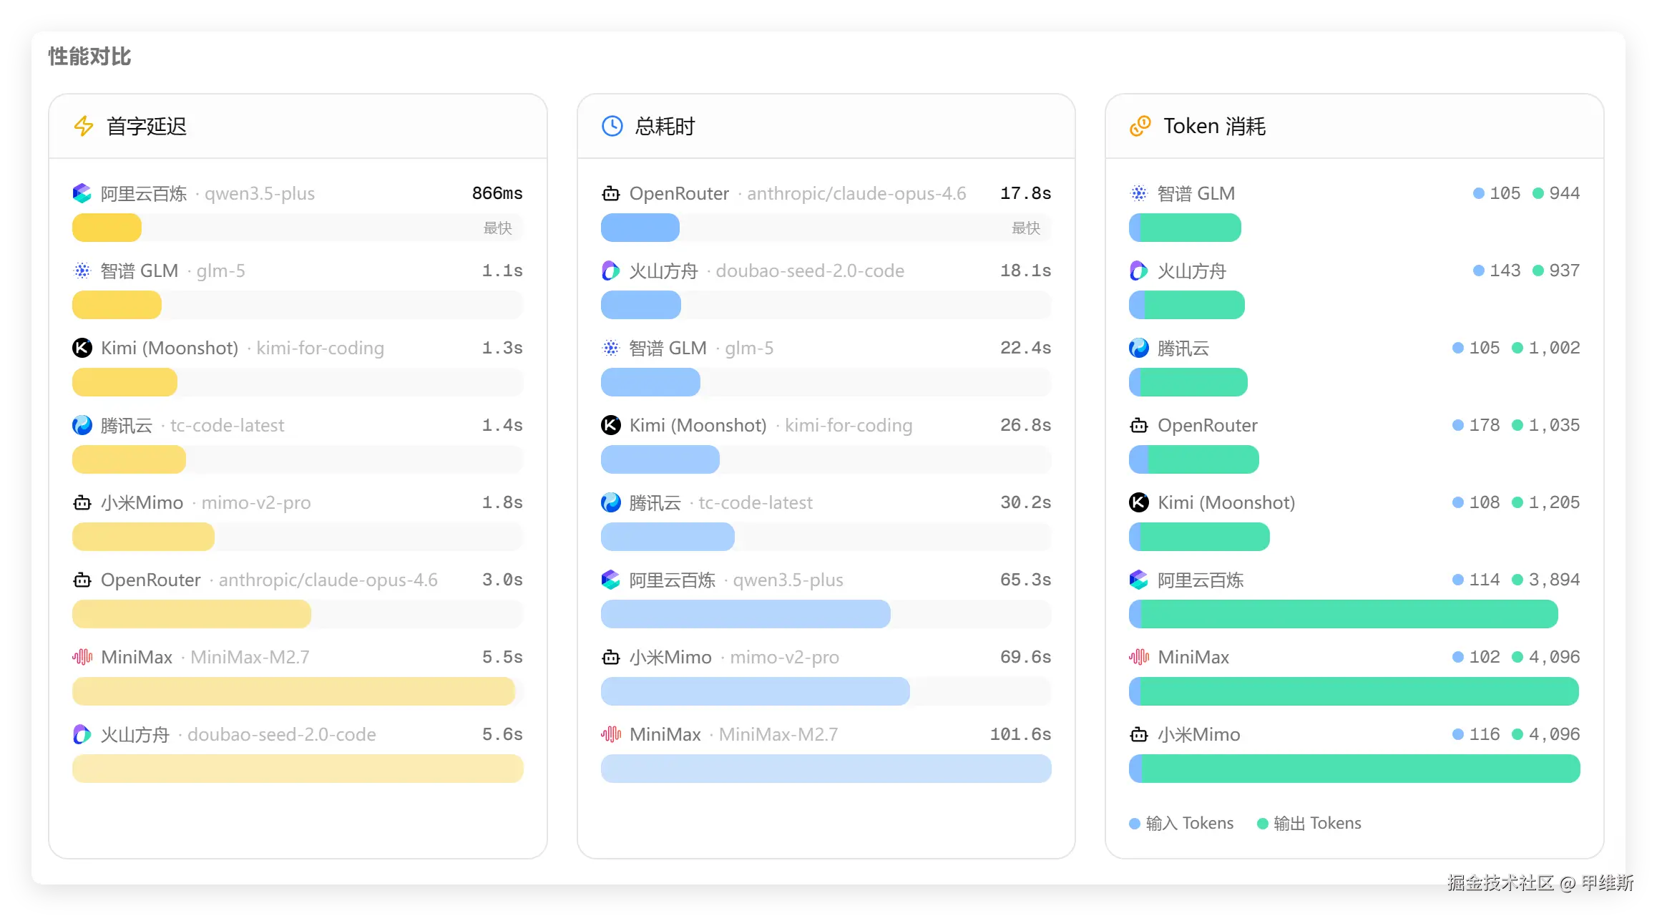Click the 智谱 GLM logo in the 首字延迟 panel

82,271
